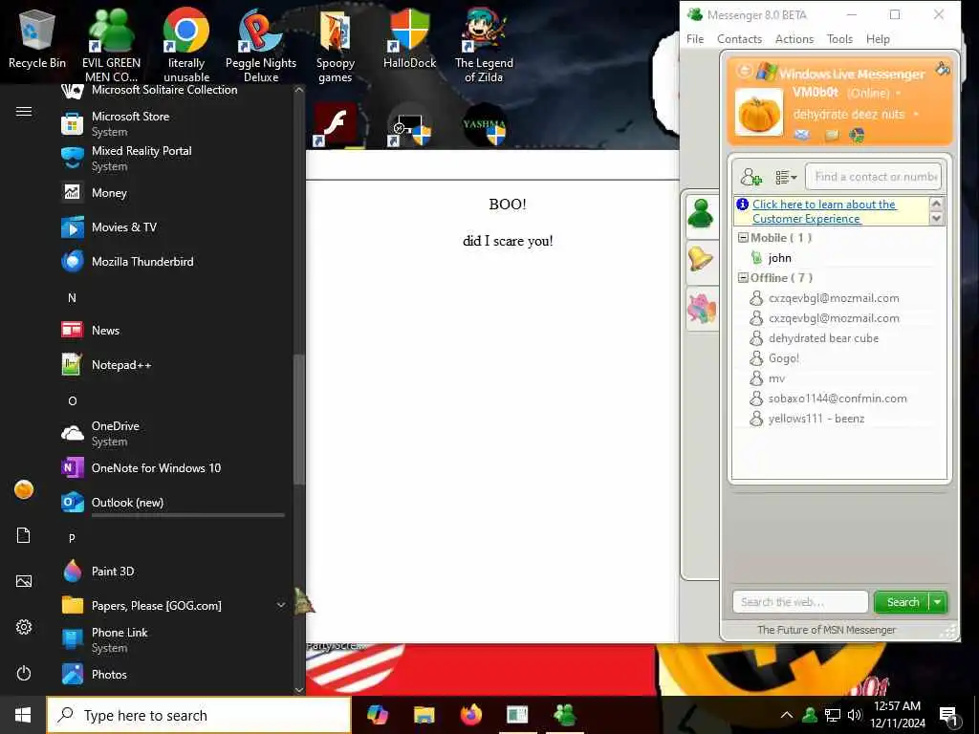Image resolution: width=979 pixels, height=734 pixels.
Task: Open the volume control in system tray
Action: coord(855,715)
